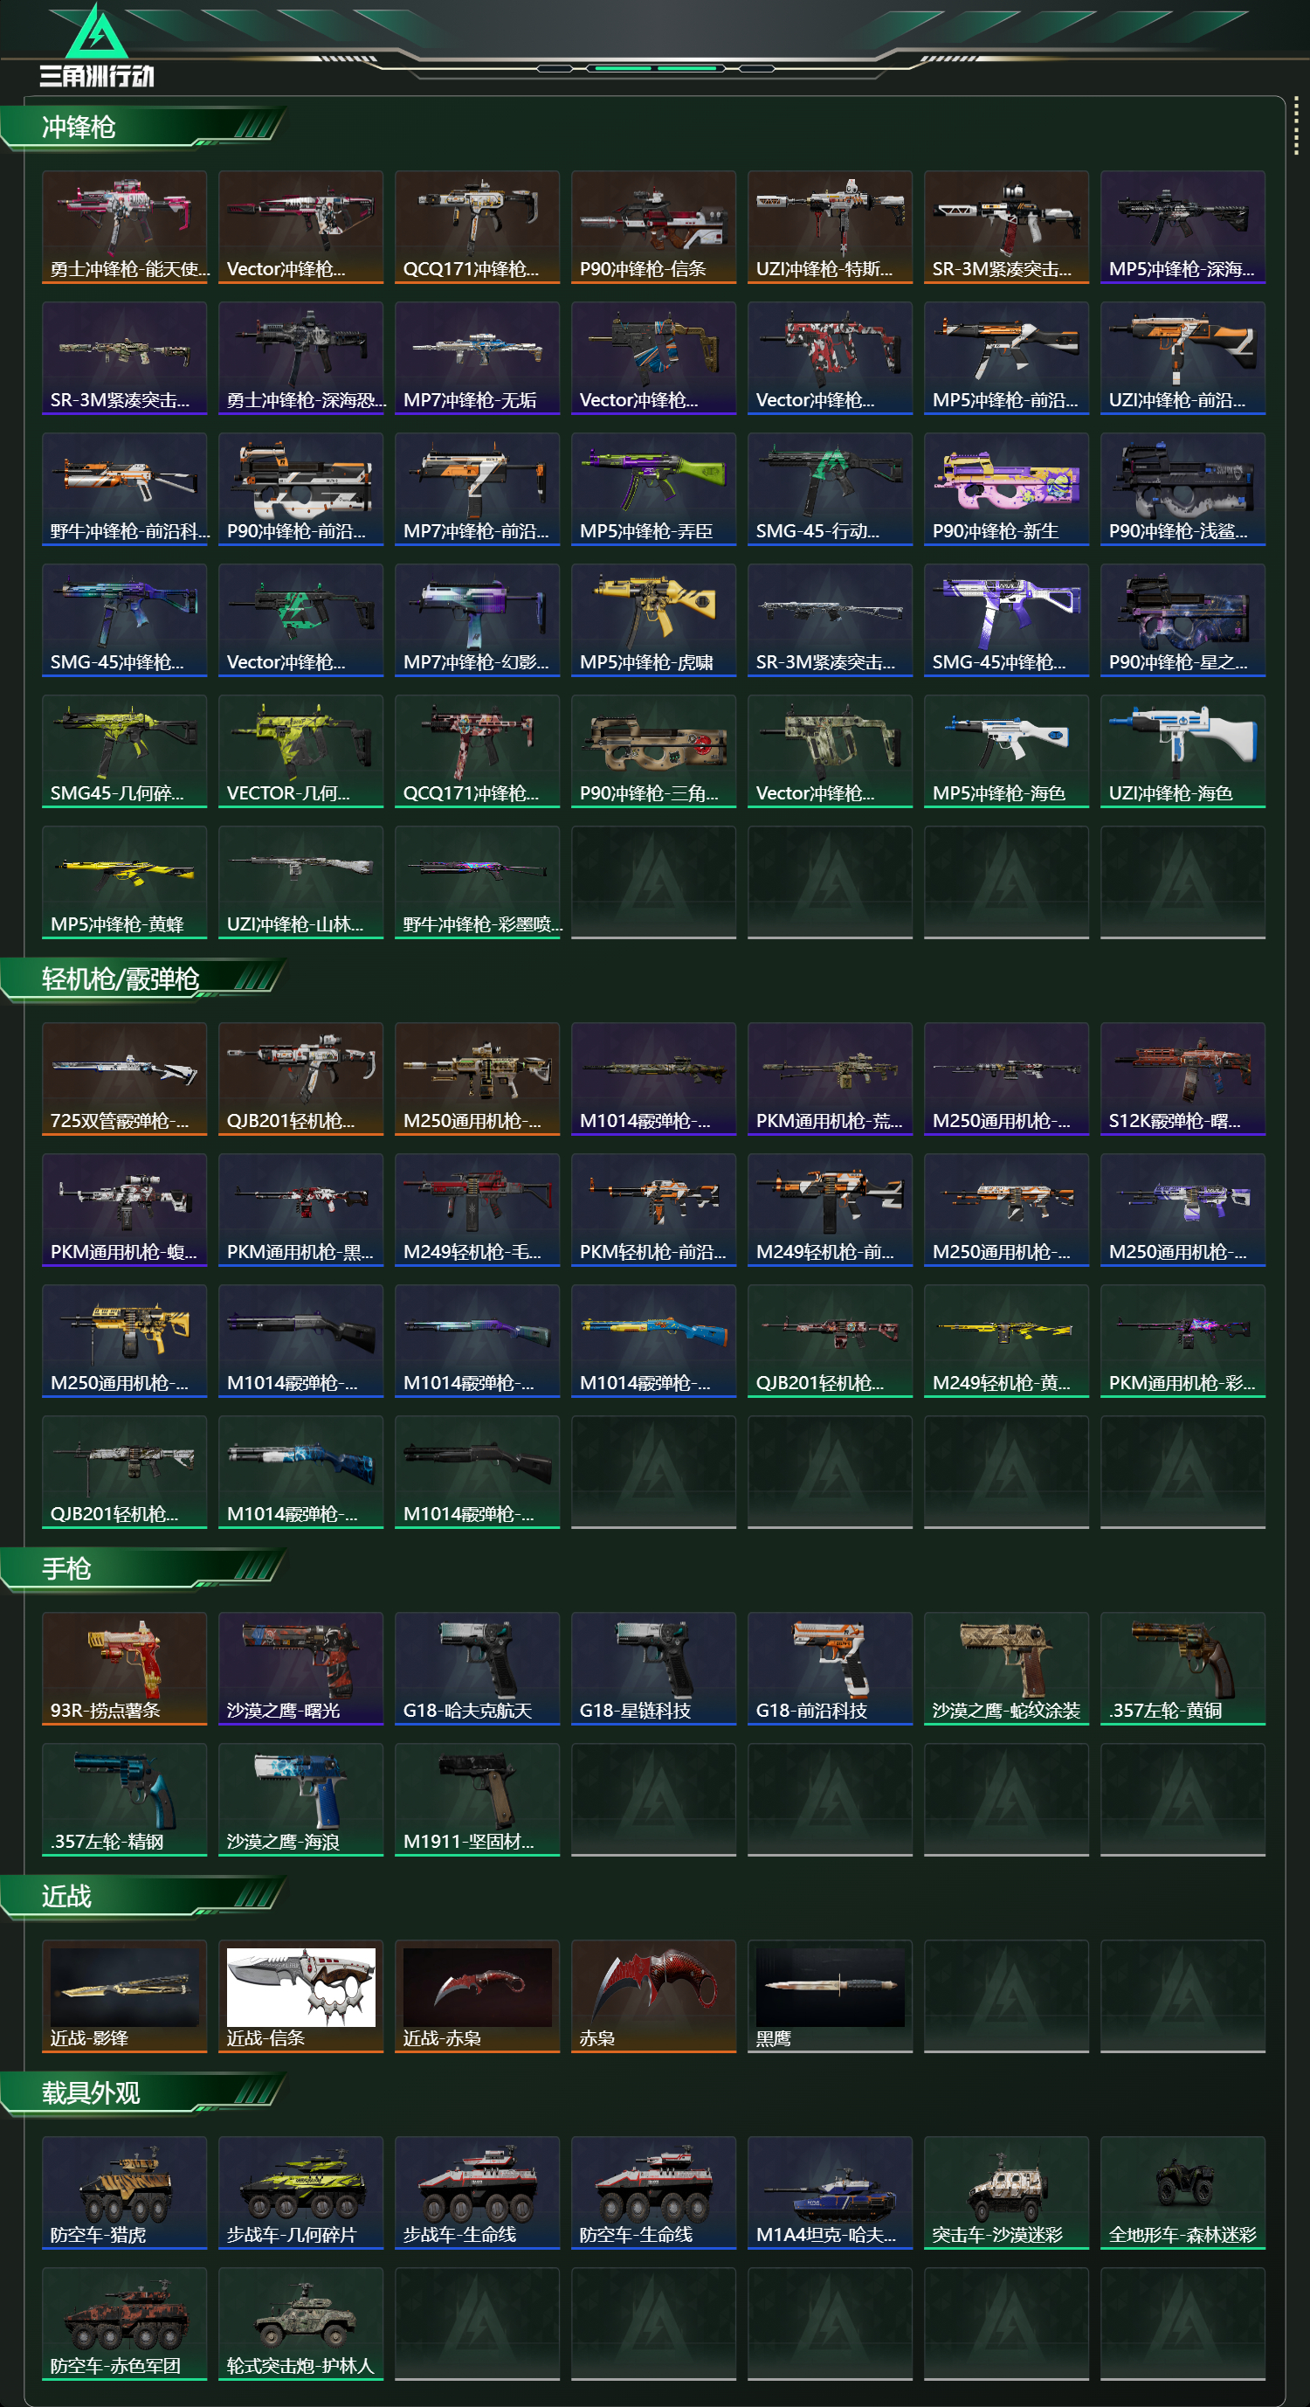Image resolution: width=1310 pixels, height=2407 pixels.
Task: Choose the 黑鹰 knife thumbnail
Action: (829, 1995)
